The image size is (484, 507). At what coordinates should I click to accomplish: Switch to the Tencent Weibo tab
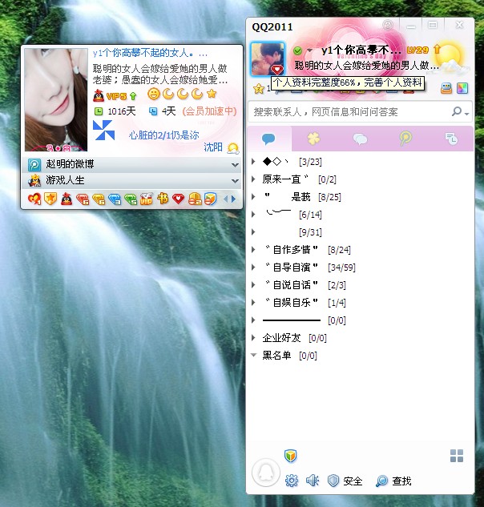405,139
